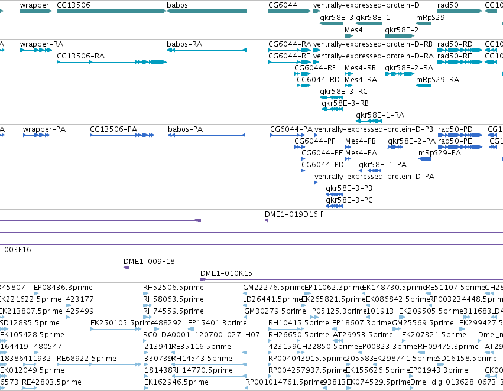Click the CG13506-PA protein label

click(x=113, y=129)
